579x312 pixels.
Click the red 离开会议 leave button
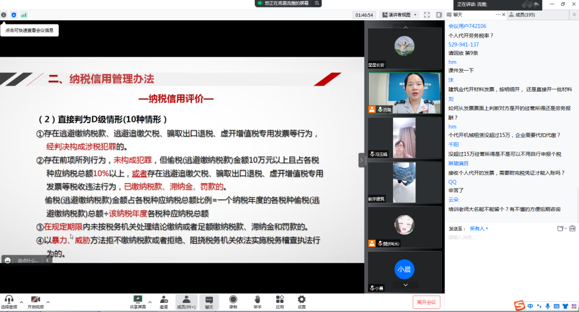coord(427,302)
